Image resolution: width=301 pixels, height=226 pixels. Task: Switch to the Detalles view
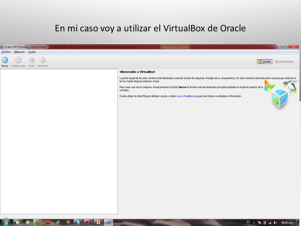click(x=265, y=62)
